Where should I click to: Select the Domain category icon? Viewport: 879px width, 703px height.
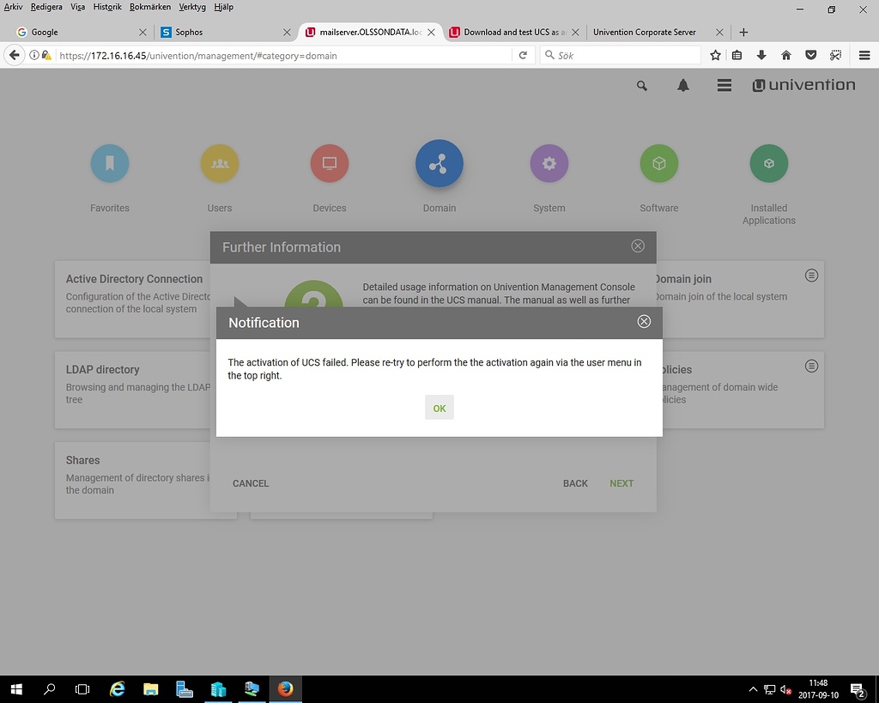[x=439, y=163]
